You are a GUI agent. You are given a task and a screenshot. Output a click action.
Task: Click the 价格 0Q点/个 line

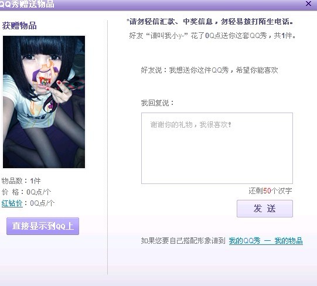point(26,192)
